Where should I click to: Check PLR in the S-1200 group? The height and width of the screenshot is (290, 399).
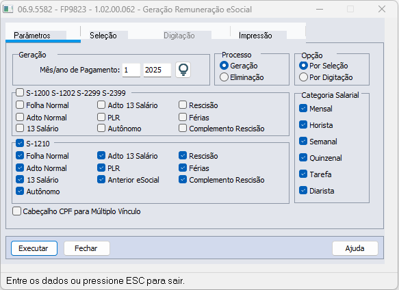tap(101, 117)
